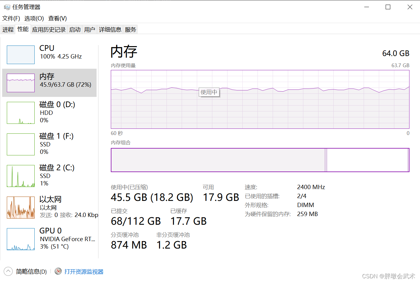Click the large 内存 heading
This screenshot has width=420, height=282.
(x=124, y=51)
